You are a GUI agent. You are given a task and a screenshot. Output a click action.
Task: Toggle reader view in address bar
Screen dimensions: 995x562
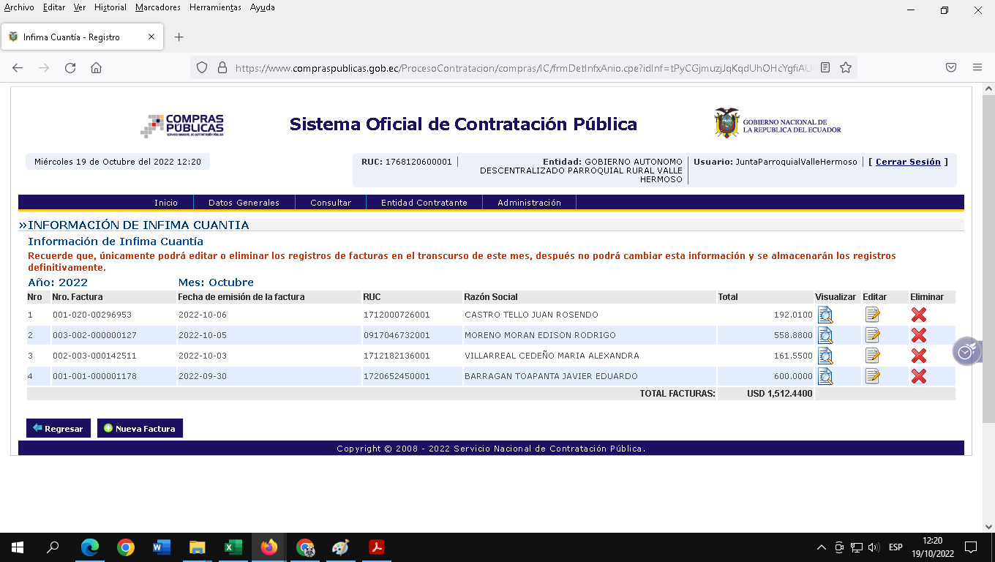[825, 68]
